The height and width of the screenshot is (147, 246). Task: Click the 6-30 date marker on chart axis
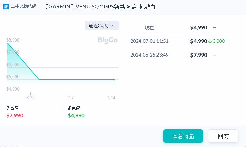(30, 98)
